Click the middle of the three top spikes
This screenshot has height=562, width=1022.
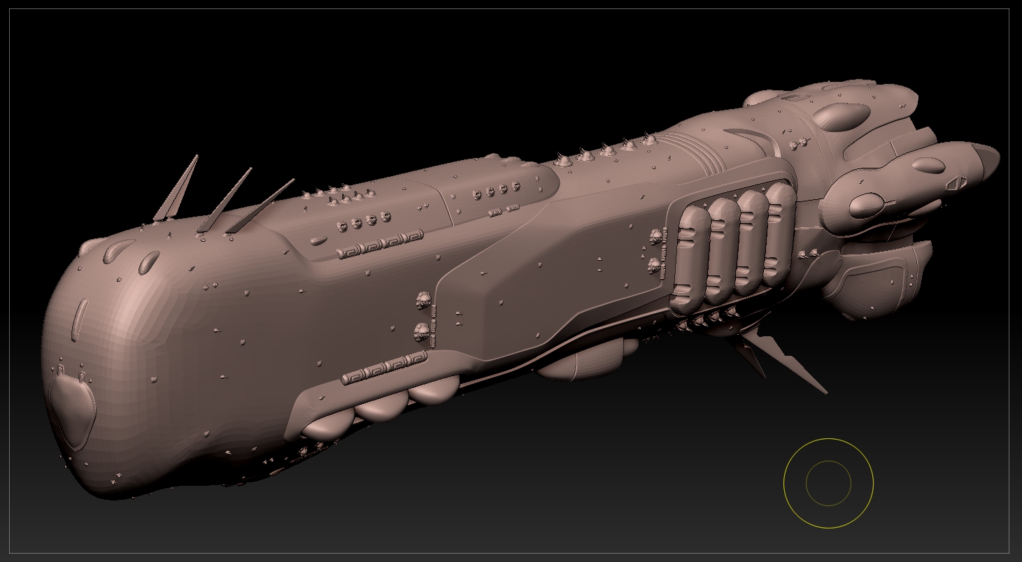[225, 200]
